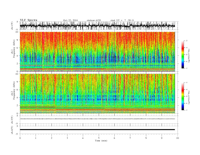This screenshot has height=155, width=200.
Task: Click the 'start UT = 7:50:0' label
Action: (122, 20)
